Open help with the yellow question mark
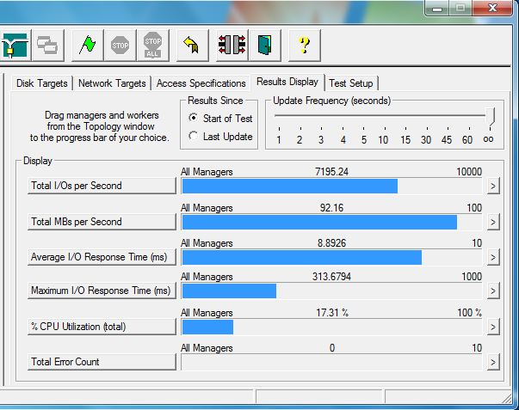Image resolution: width=519 pixels, height=410 pixels. (x=304, y=46)
